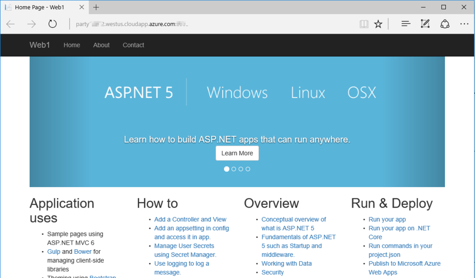This screenshot has width=475, height=278.
Task: Click Sample pages using ASP.NET MVC 6 text
Action: [75, 238]
